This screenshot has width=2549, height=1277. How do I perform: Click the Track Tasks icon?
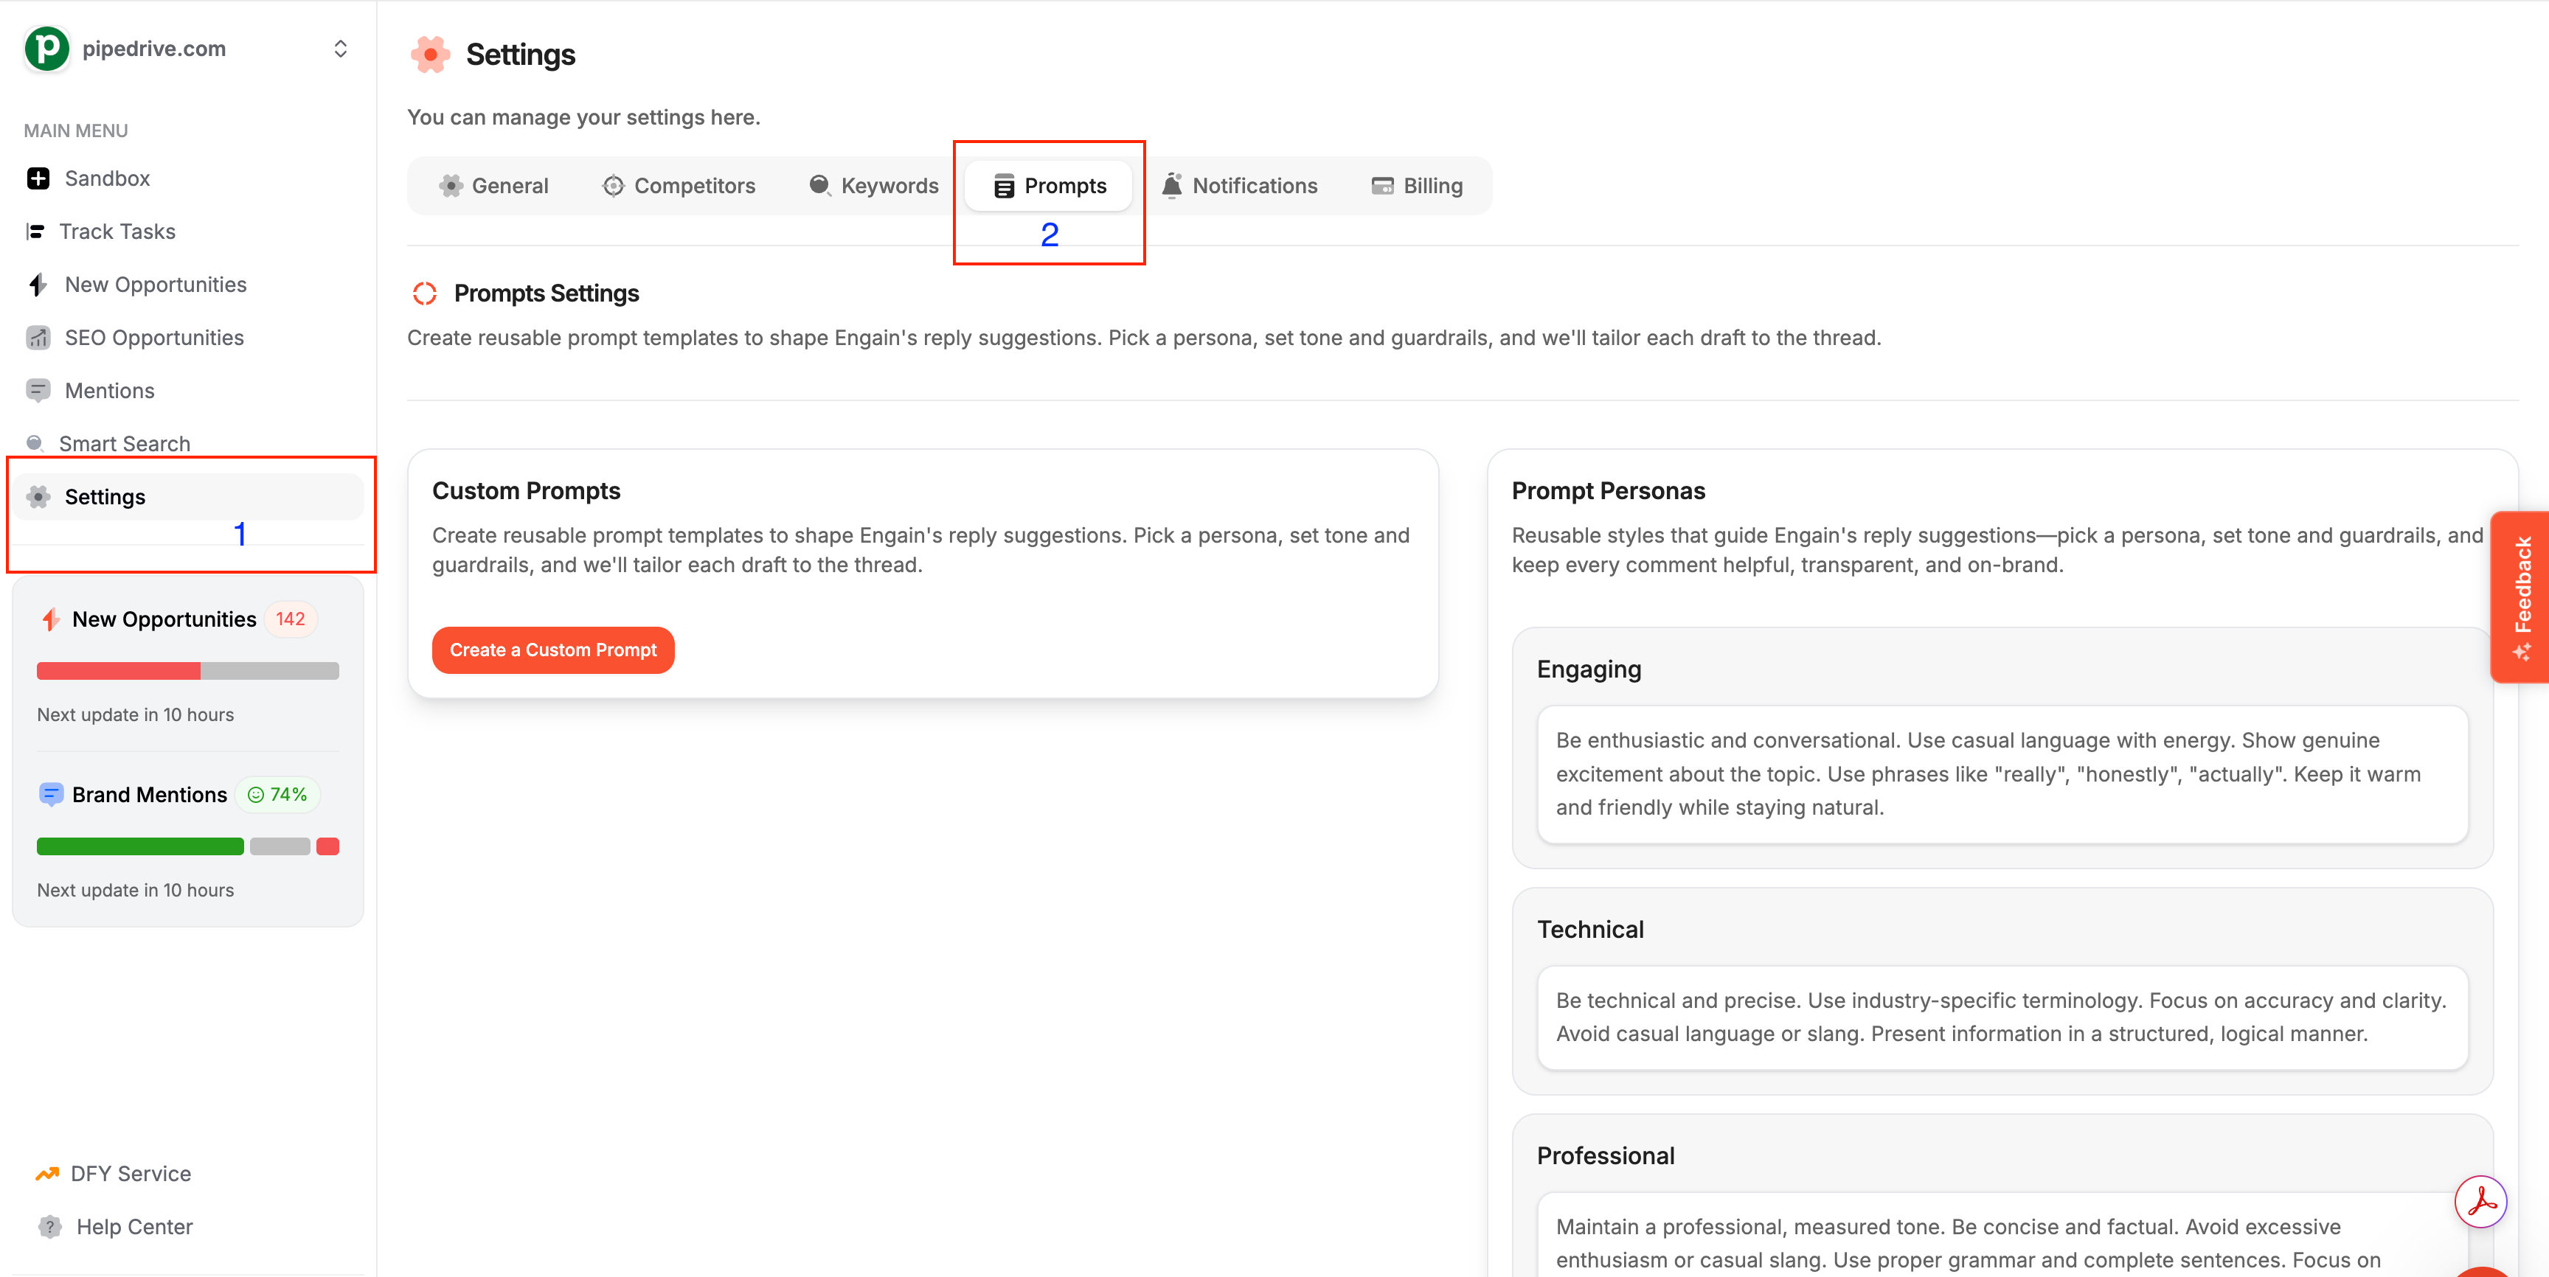pyautogui.click(x=35, y=232)
